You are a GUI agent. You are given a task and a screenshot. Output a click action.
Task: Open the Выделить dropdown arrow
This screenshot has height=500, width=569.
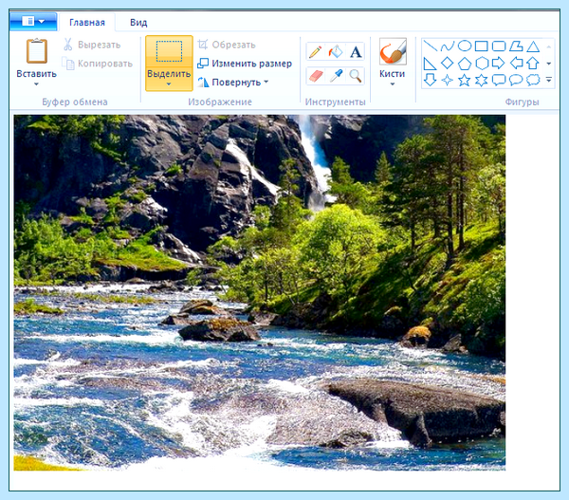pos(169,84)
